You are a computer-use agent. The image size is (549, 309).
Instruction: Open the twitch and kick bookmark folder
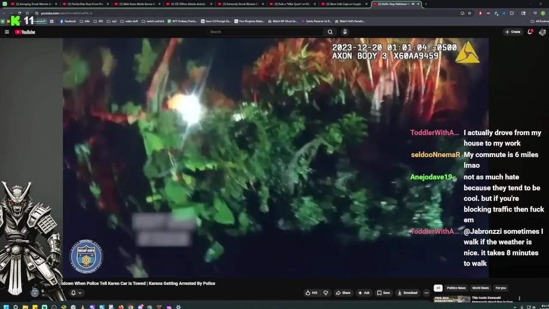coord(153,21)
